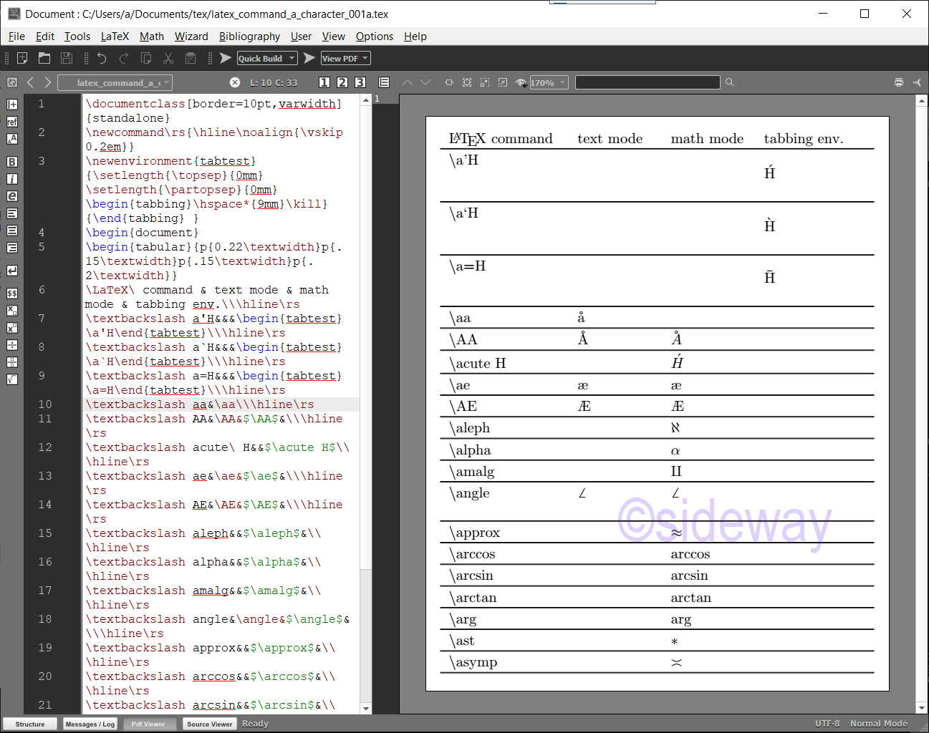
Task: Toggle the Structure panel
Action: tap(29, 724)
